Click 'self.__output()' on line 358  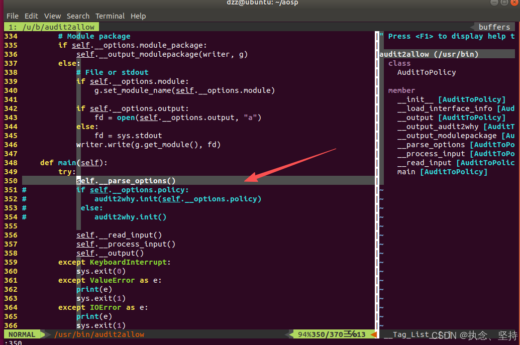click(x=110, y=253)
